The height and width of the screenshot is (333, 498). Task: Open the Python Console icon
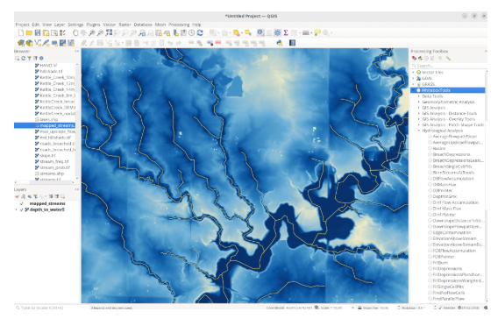click(x=280, y=43)
